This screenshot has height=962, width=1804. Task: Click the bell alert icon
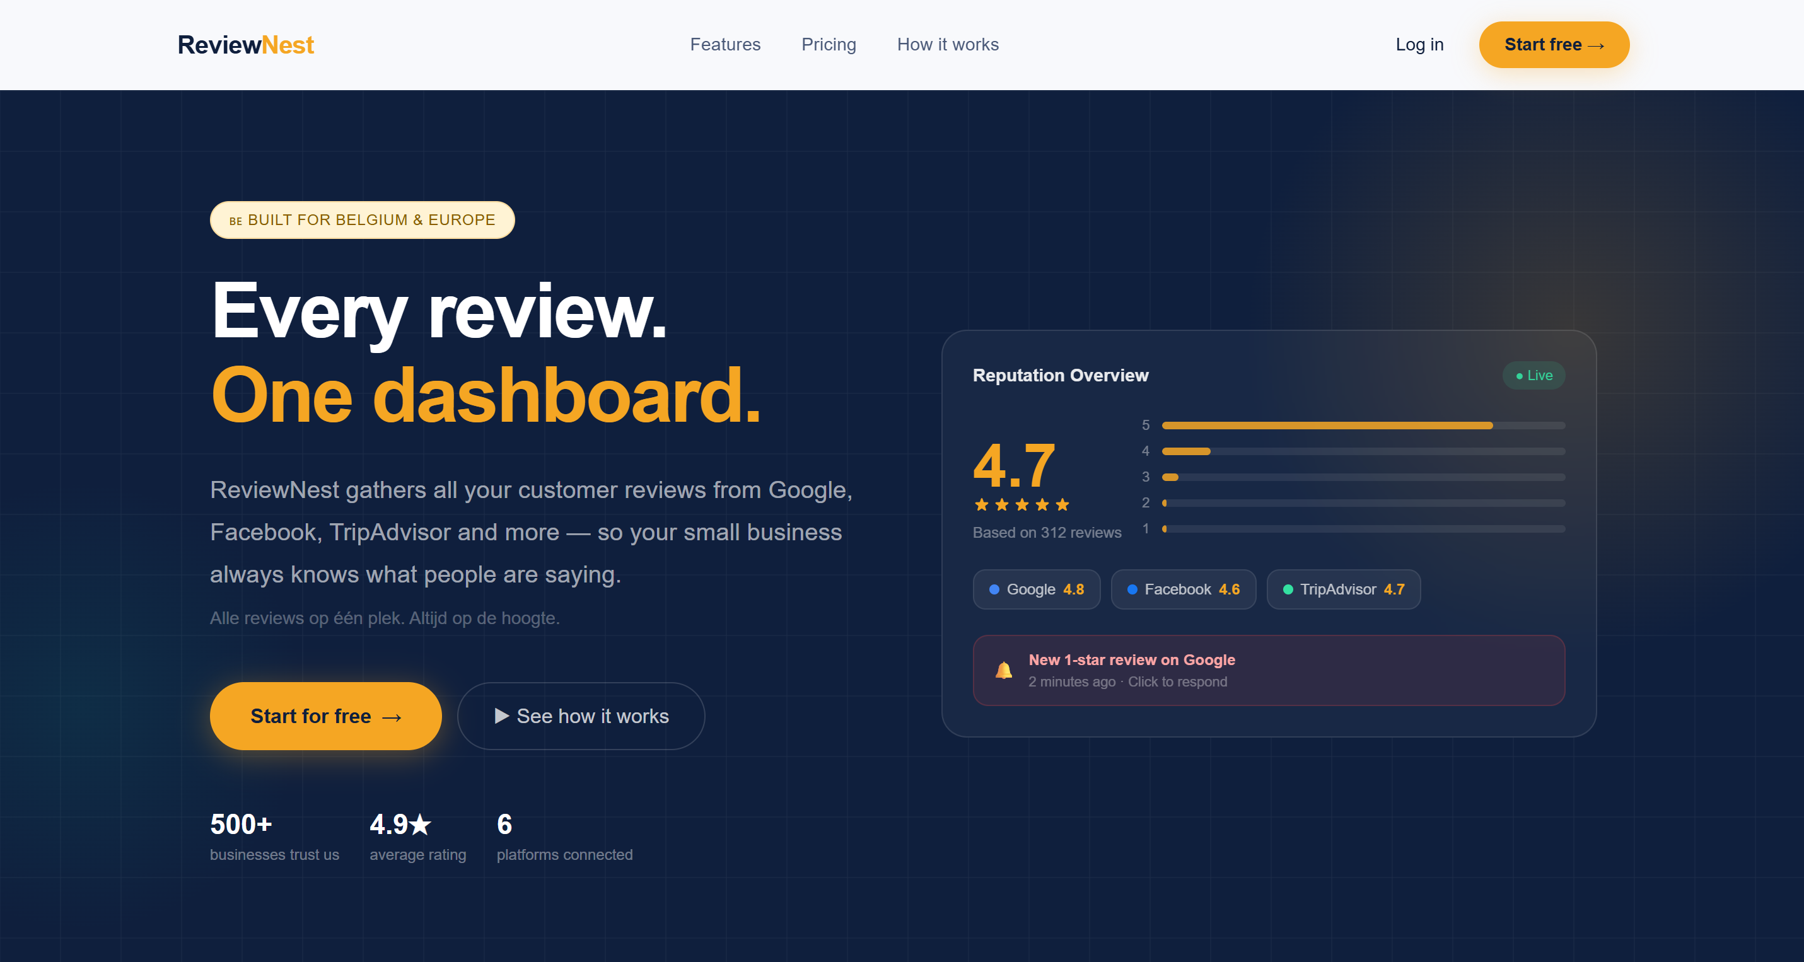pyautogui.click(x=1004, y=670)
